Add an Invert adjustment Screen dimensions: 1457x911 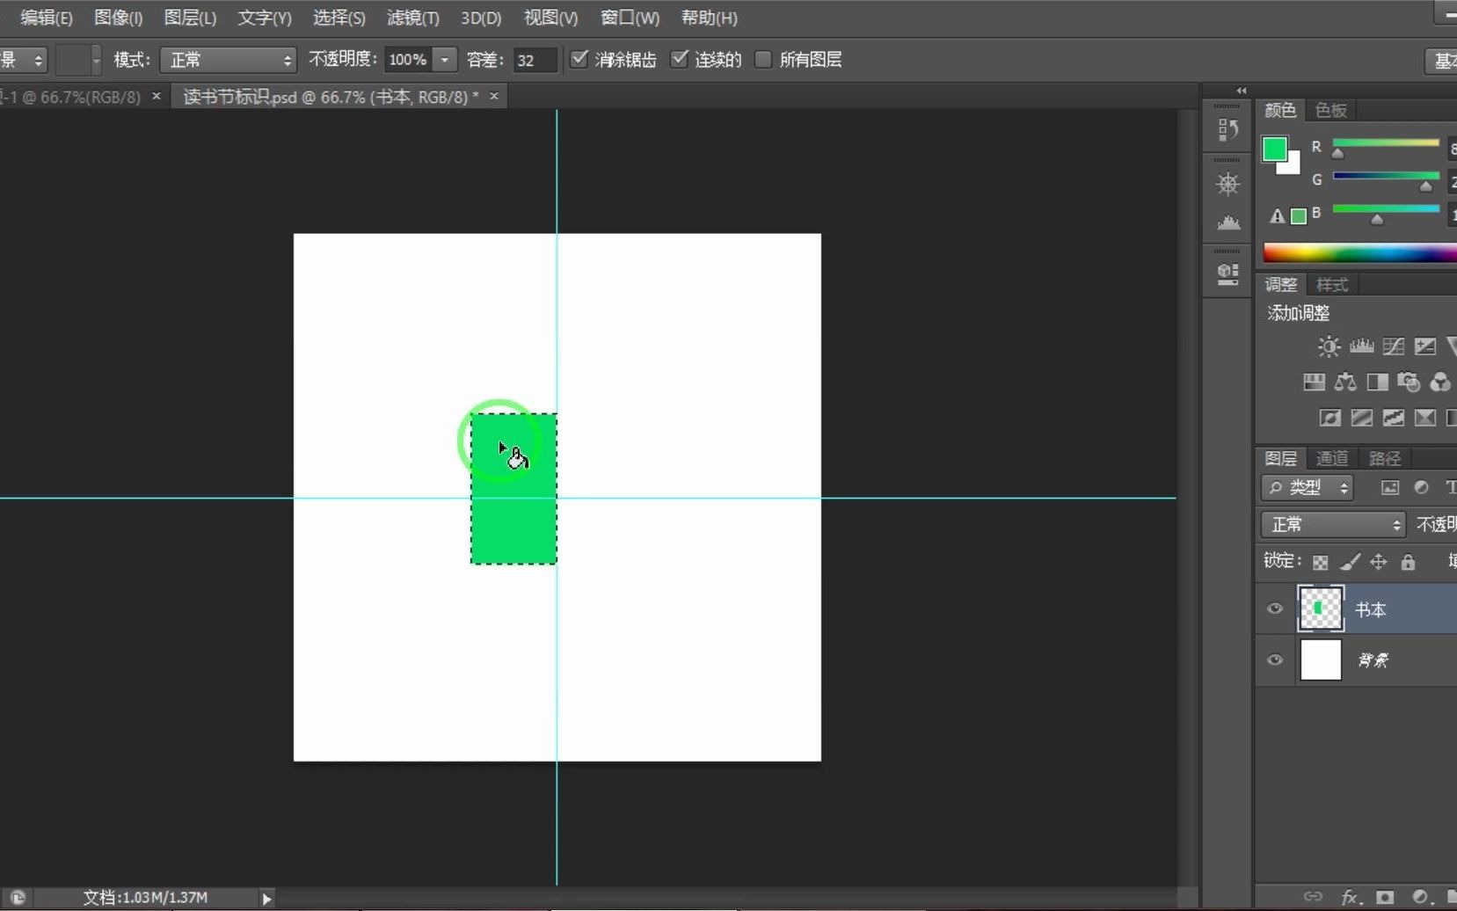pyautogui.click(x=1330, y=418)
